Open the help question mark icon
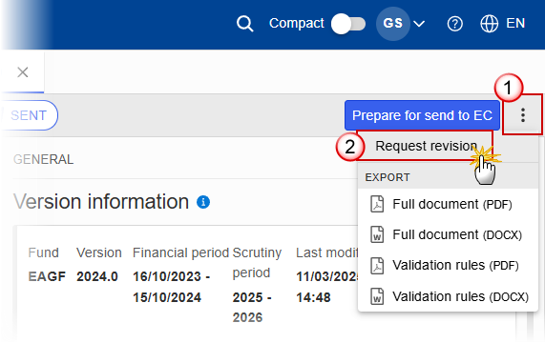The image size is (545, 343). (x=454, y=24)
